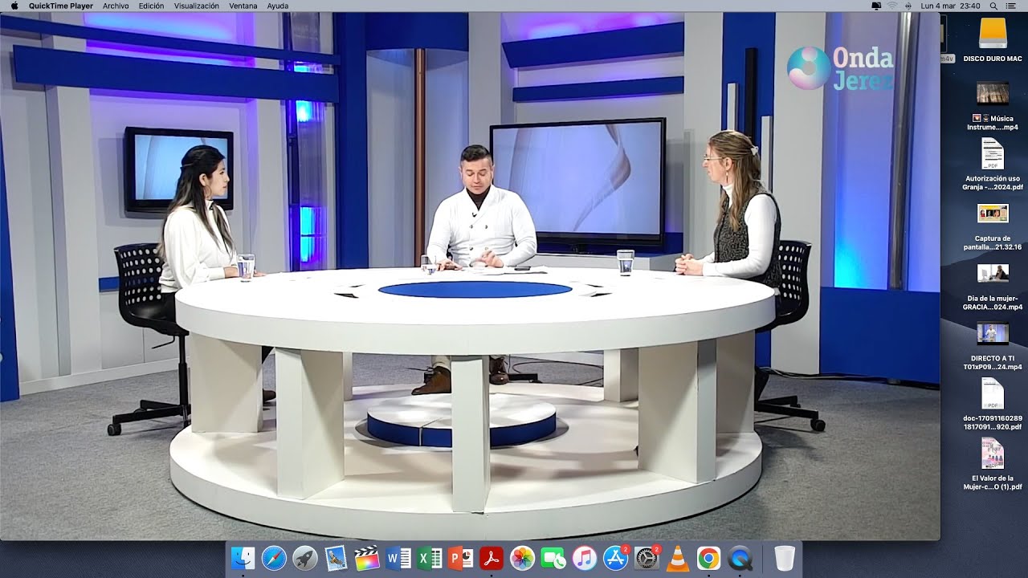Image resolution: width=1028 pixels, height=578 pixels.
Task: Open the Ayuda menu
Action: pyautogui.click(x=278, y=6)
